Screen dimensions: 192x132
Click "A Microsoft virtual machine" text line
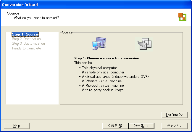pyautogui.click(x=103, y=86)
